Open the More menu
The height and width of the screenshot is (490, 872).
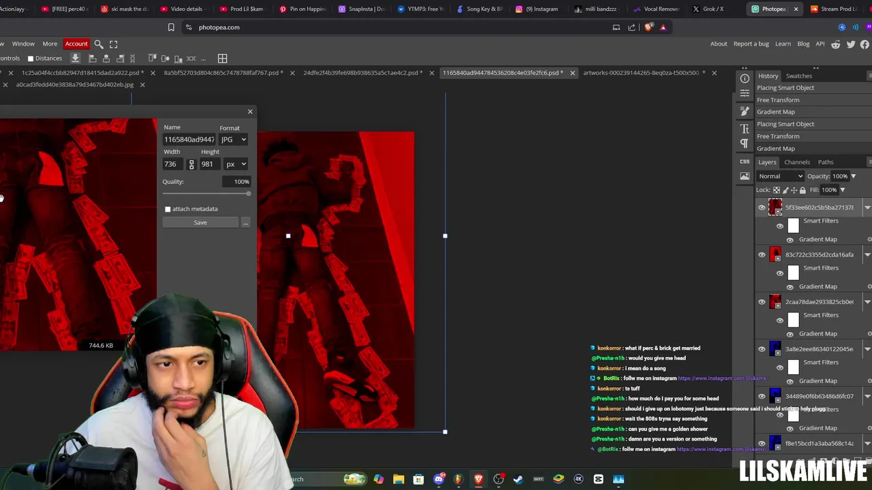(50, 44)
